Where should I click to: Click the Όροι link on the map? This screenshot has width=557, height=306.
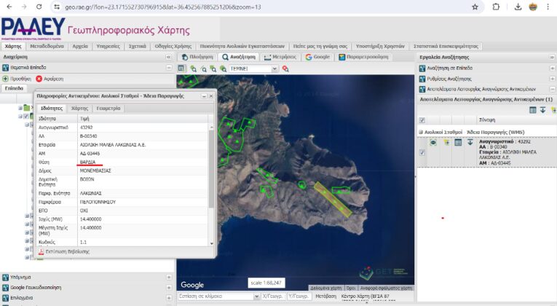pos(351,288)
